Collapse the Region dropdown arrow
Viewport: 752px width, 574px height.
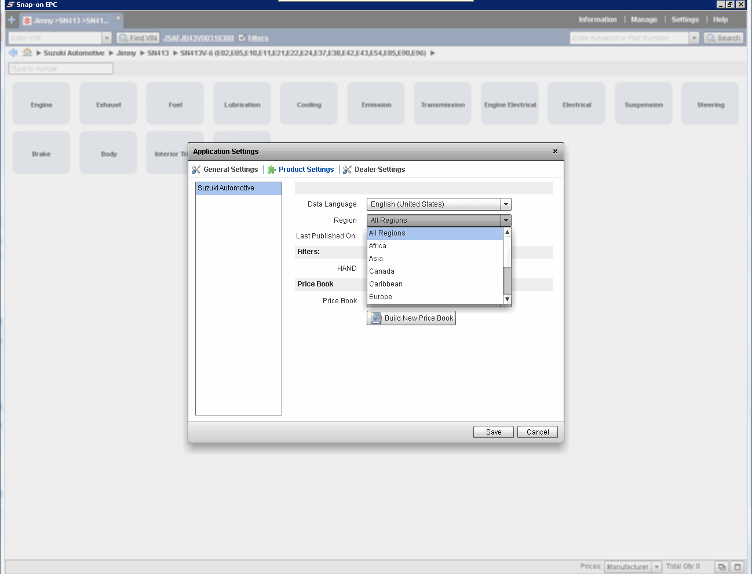[506, 220]
